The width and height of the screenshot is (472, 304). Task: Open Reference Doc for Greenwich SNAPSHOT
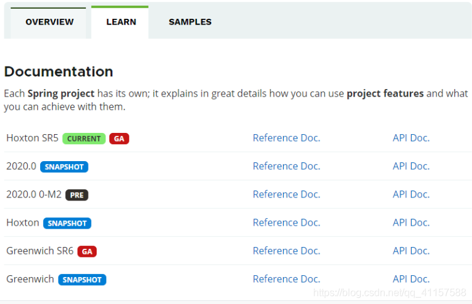[x=286, y=279]
